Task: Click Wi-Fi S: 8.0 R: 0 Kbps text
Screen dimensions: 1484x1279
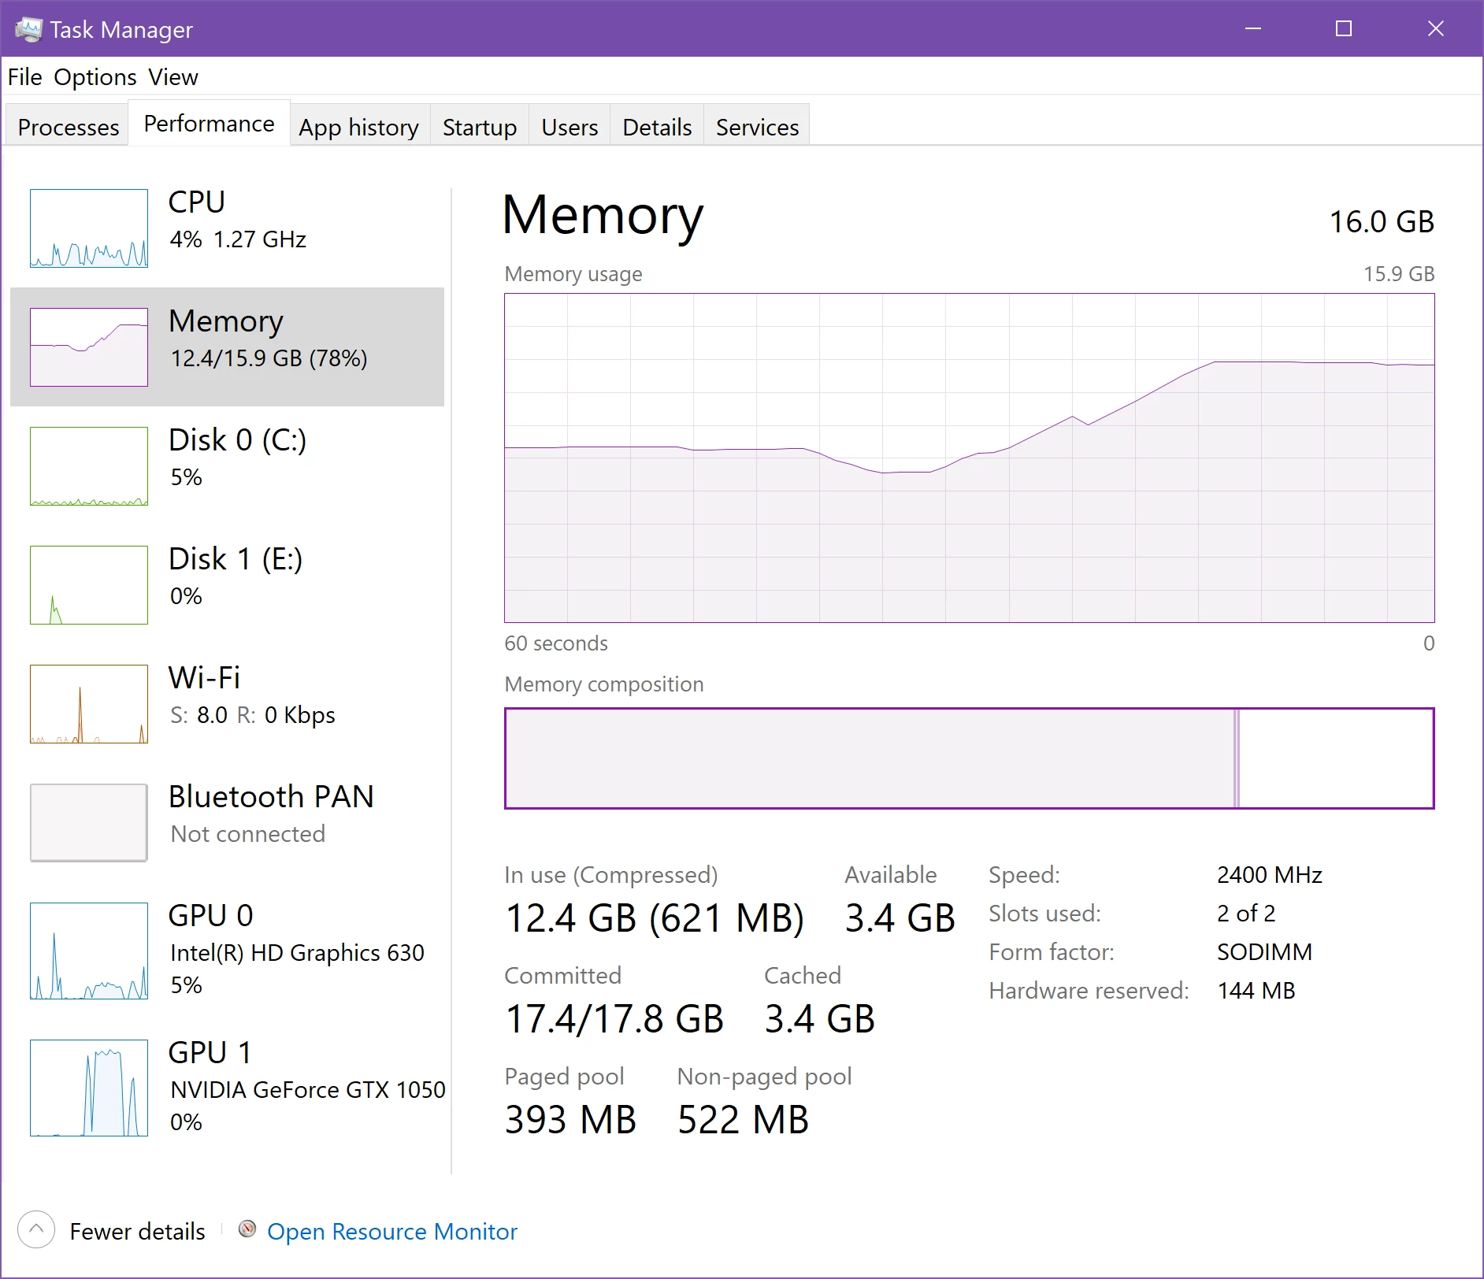Action: [252, 715]
